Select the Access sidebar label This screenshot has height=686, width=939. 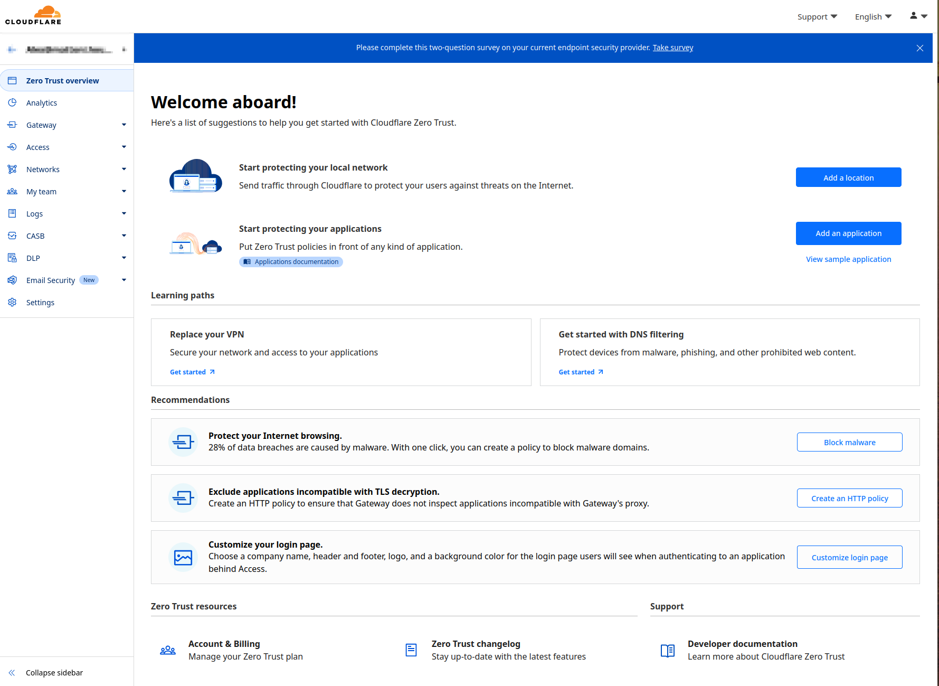click(x=38, y=147)
